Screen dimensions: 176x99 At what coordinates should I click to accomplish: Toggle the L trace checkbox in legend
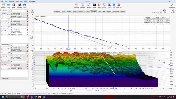pyautogui.click(x=70, y=91)
